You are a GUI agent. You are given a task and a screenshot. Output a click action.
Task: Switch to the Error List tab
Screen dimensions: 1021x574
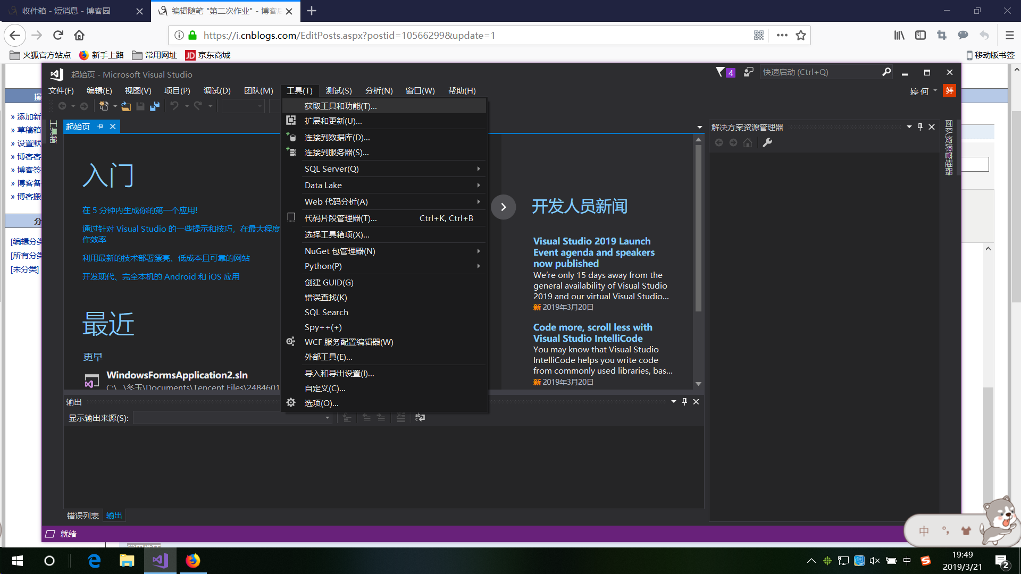tap(83, 516)
